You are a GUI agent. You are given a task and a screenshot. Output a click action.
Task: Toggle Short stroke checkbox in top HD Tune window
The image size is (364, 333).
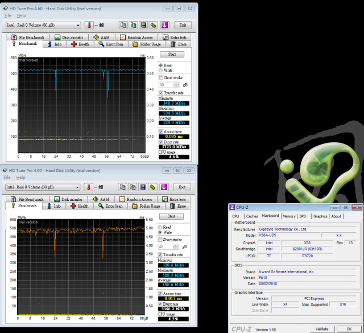(160, 77)
